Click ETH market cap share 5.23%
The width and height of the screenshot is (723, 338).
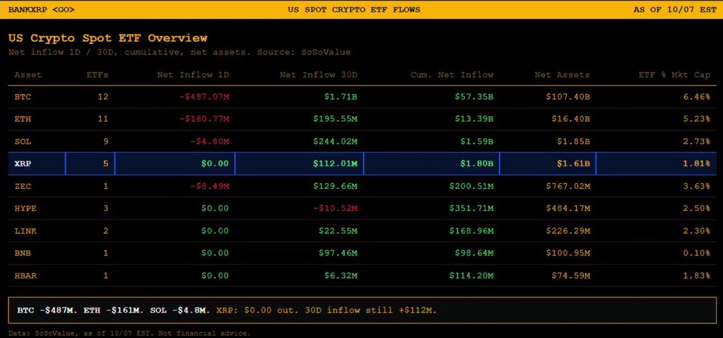697,119
